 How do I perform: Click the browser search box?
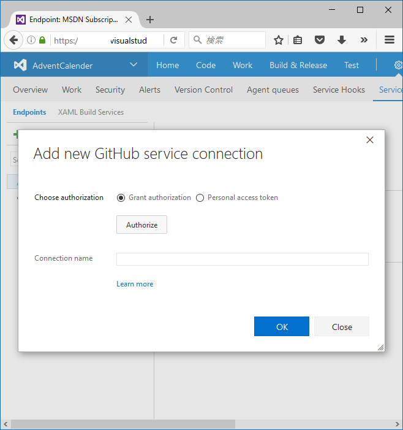coord(227,40)
